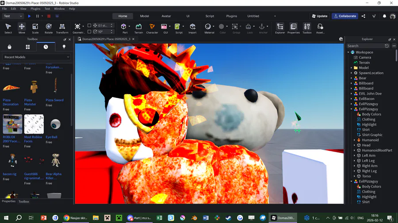This screenshot has height=223, width=398.
Task: Click the Collaborate button
Action: (x=344, y=16)
